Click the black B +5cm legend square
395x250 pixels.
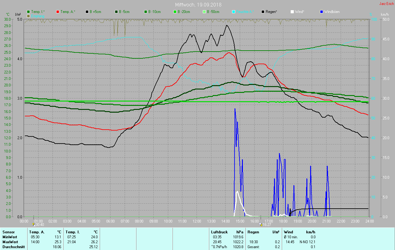(x=87, y=12)
